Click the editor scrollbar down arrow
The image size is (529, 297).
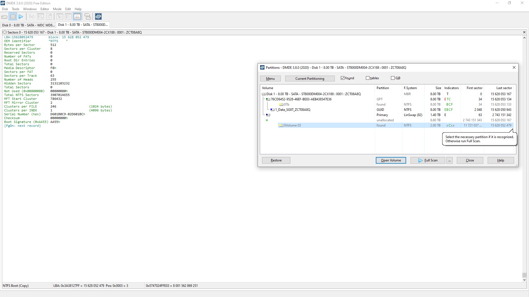524,280
